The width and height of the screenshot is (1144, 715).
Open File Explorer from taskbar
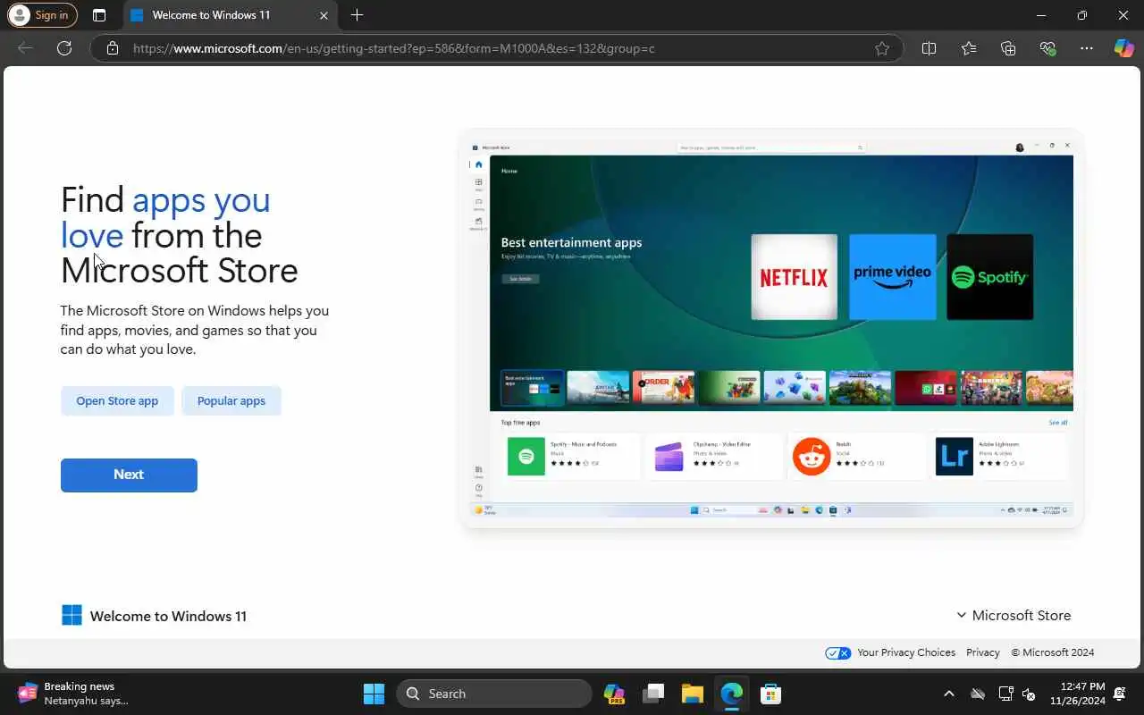(x=693, y=694)
